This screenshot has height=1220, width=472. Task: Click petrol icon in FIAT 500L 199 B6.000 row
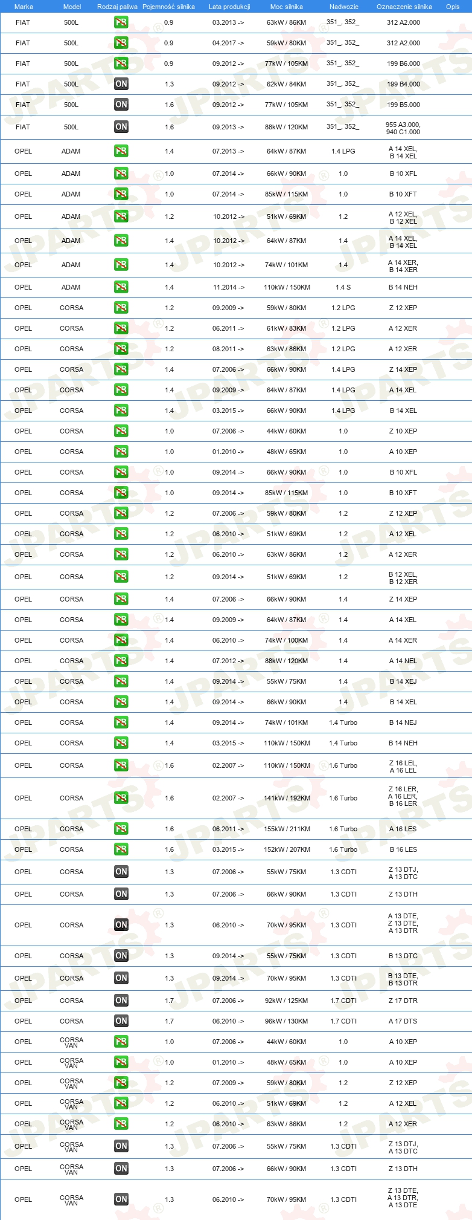[x=121, y=63]
